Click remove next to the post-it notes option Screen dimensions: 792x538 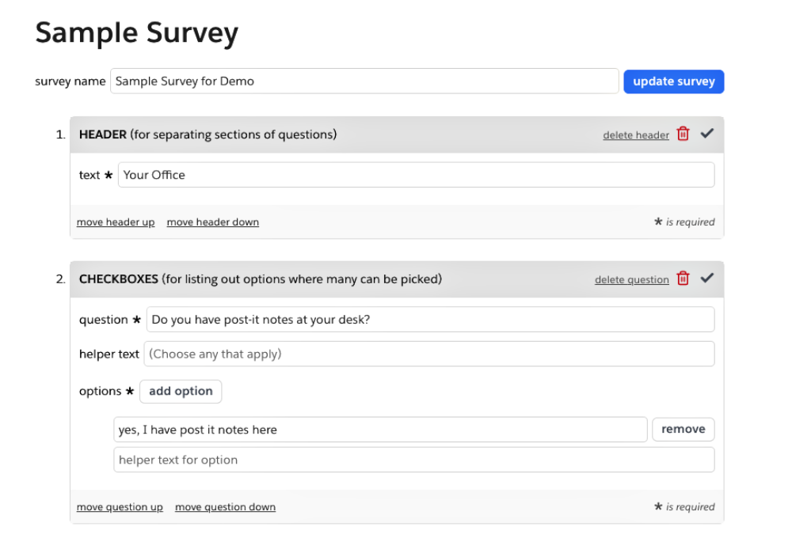click(x=683, y=429)
